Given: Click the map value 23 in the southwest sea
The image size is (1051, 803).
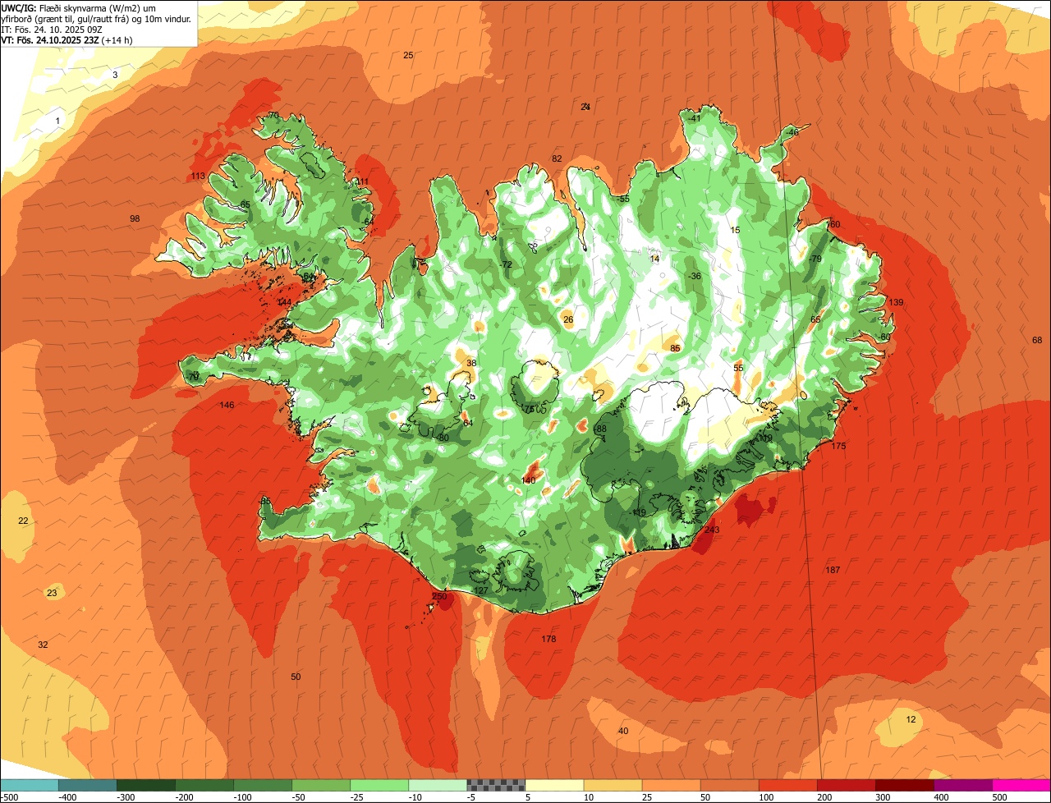Looking at the screenshot, I should tap(52, 593).
